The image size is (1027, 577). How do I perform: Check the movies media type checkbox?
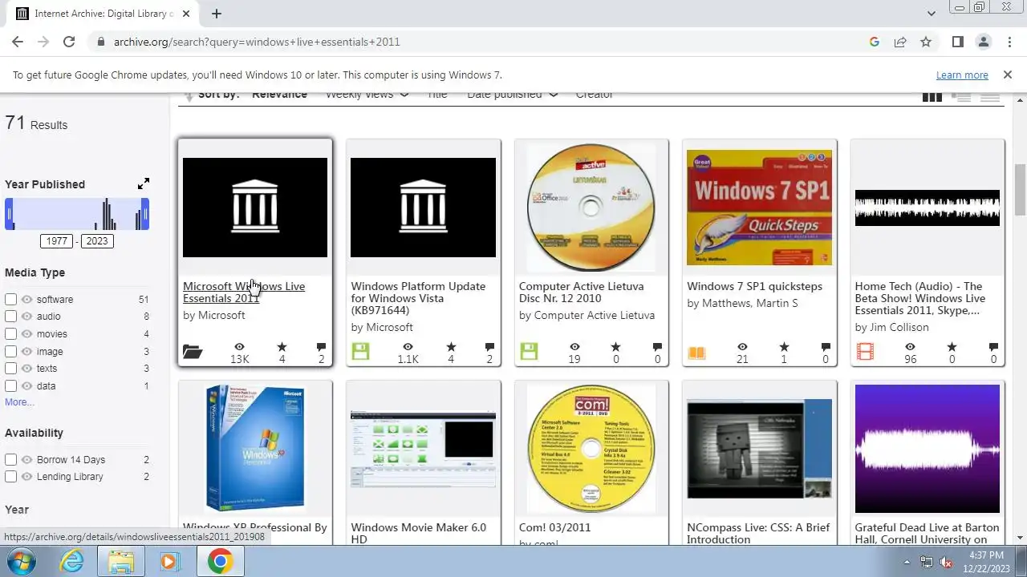click(10, 333)
